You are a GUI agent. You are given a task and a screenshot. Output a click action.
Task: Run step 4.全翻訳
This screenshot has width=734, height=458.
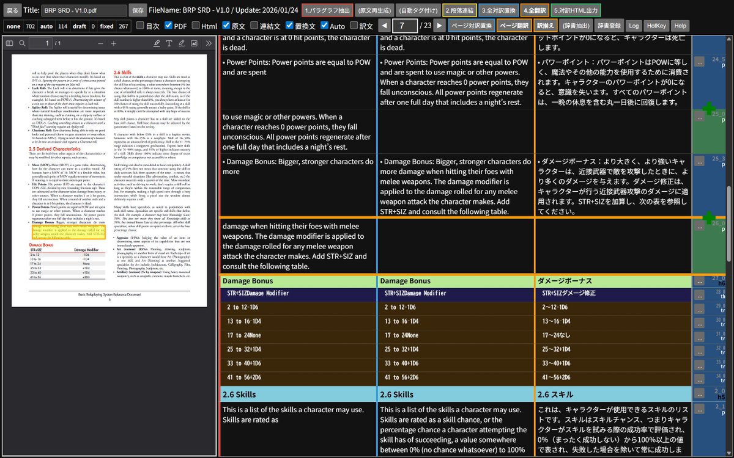click(x=535, y=10)
